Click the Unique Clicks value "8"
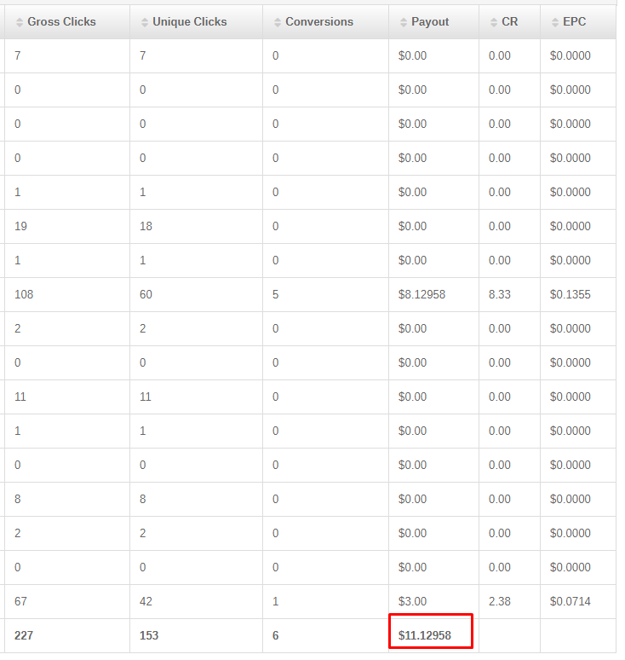625x660 pixels. pyautogui.click(x=142, y=499)
